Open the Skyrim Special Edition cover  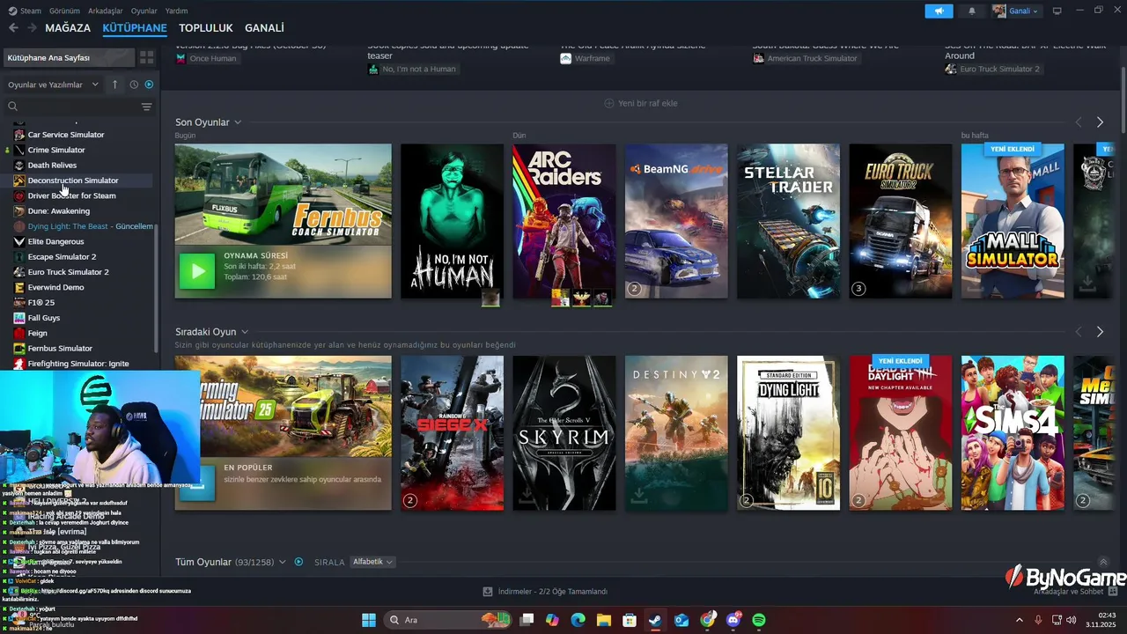563,433
